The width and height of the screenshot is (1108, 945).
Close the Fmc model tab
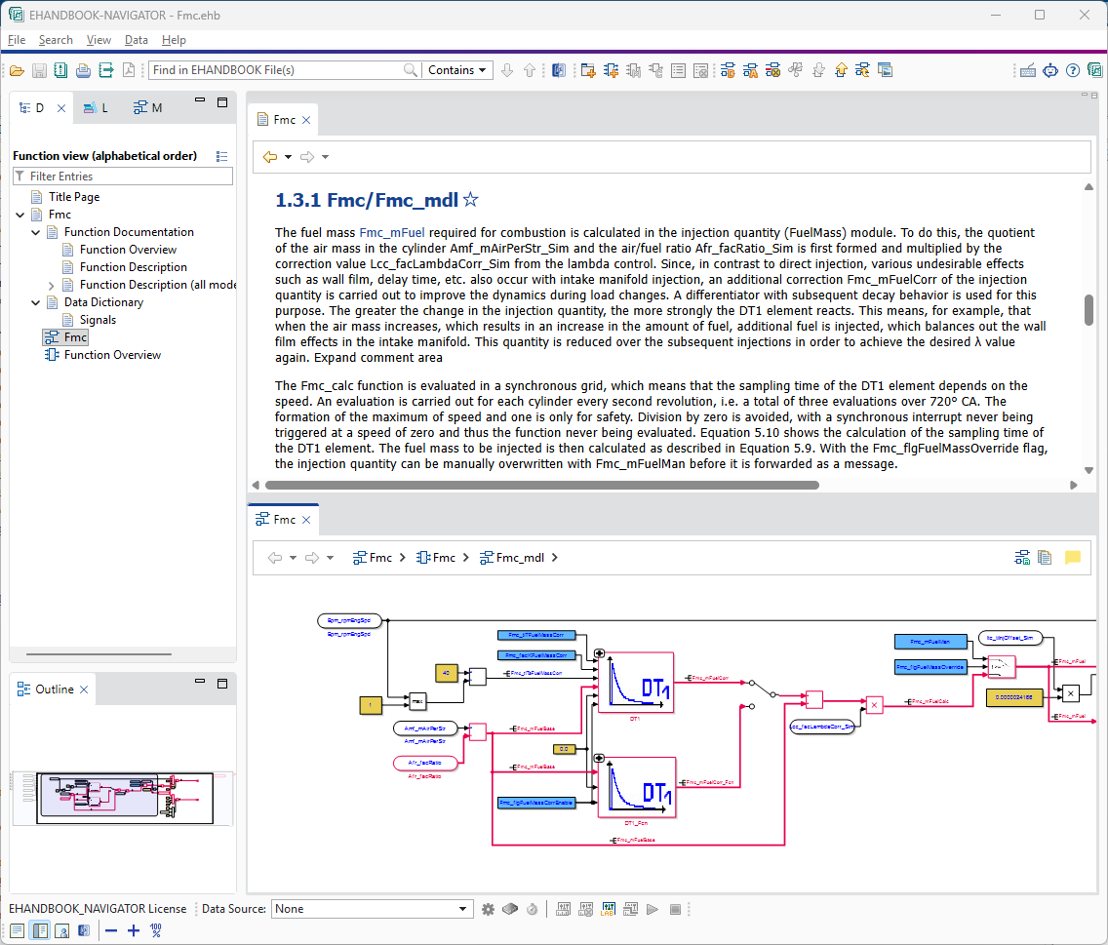click(306, 520)
